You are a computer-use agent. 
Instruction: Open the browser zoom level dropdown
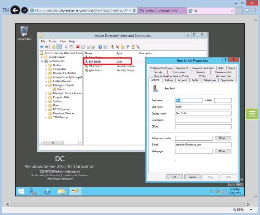tap(251, 210)
